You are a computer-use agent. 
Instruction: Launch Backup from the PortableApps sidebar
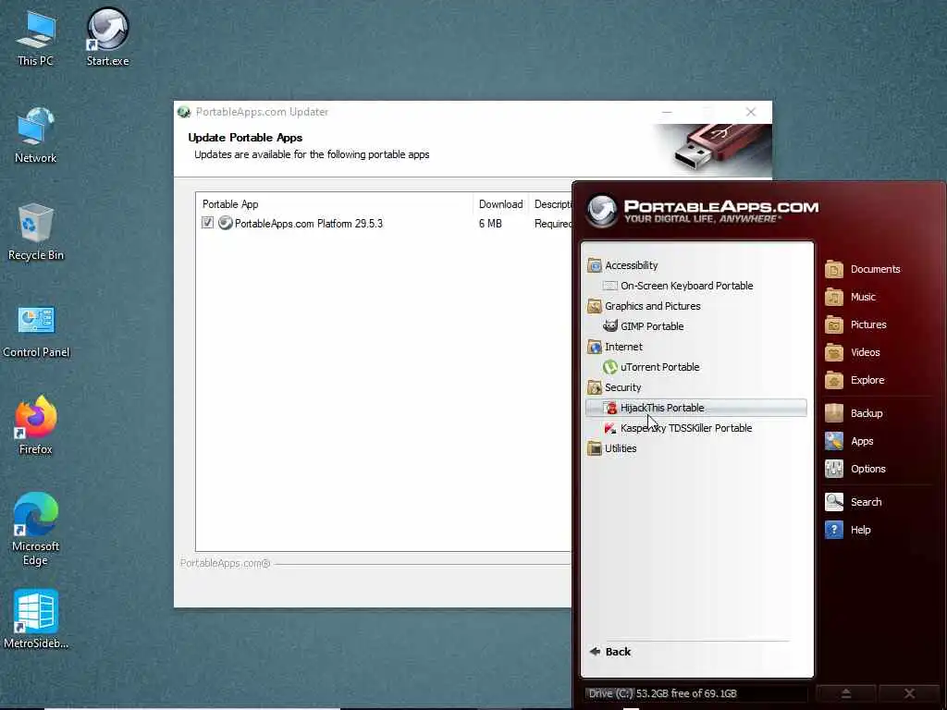point(854,413)
